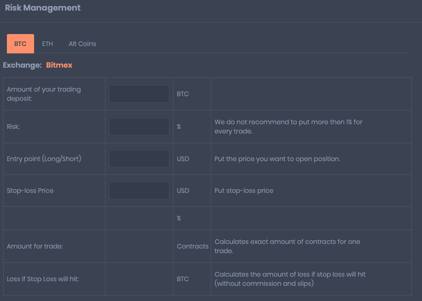Click the 'Exchange:' label
The image size is (422, 301).
[x=22, y=65]
